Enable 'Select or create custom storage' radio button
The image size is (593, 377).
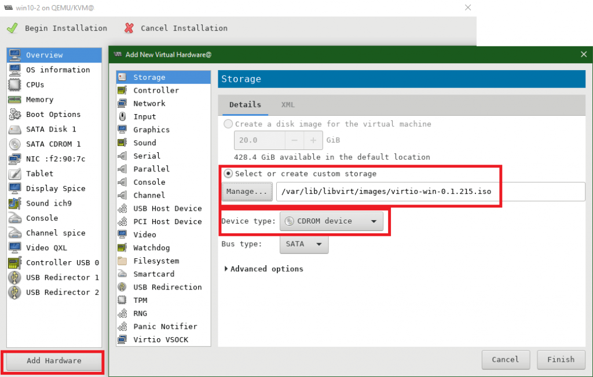(229, 174)
